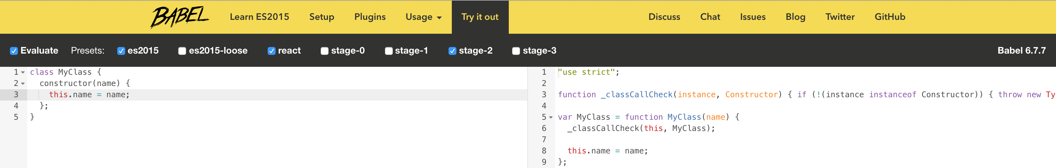Collapse the class MyClass fold arrow
This screenshot has height=168, width=1056.
pyautogui.click(x=23, y=72)
